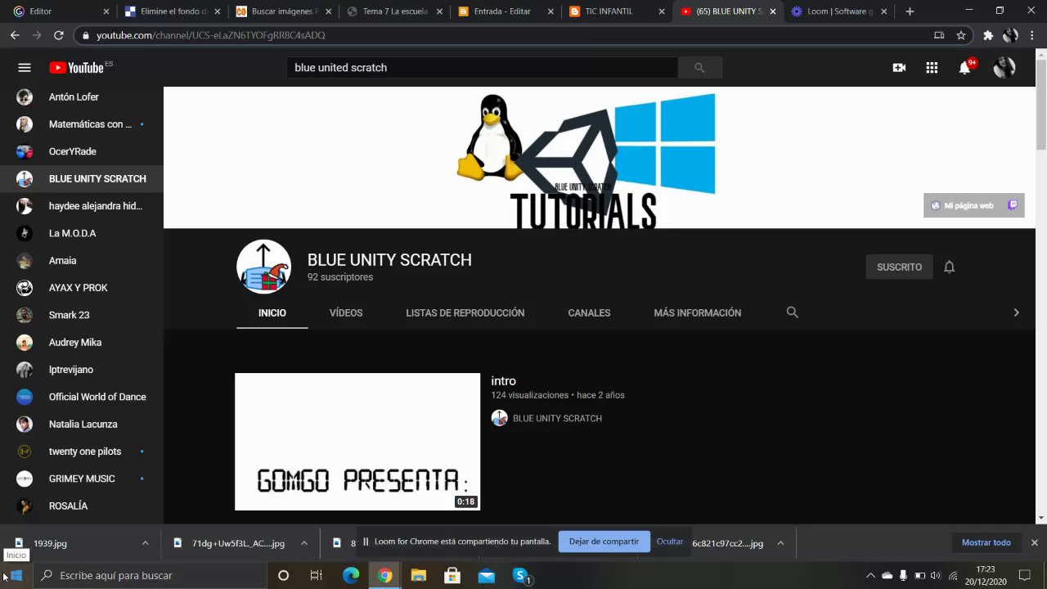Click the Twitch icon on the banner
The width and height of the screenshot is (1047, 589).
pyautogui.click(x=1013, y=205)
